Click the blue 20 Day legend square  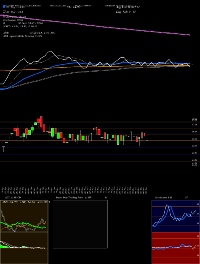4,7
